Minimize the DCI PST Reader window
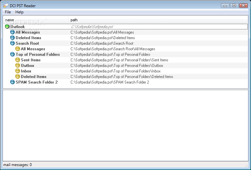Image resolution: width=251 pixels, height=170 pixels. tap(225, 6)
